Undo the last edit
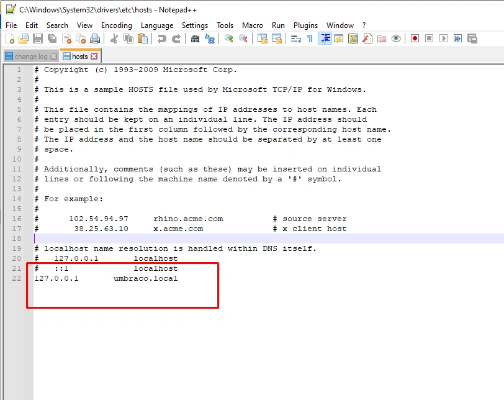This screenshot has height=400, width=504. (161, 39)
